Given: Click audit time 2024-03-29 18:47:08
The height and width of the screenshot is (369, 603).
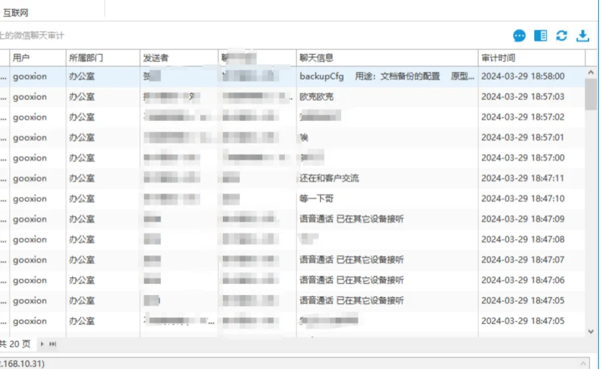Looking at the screenshot, I should click(x=522, y=239).
